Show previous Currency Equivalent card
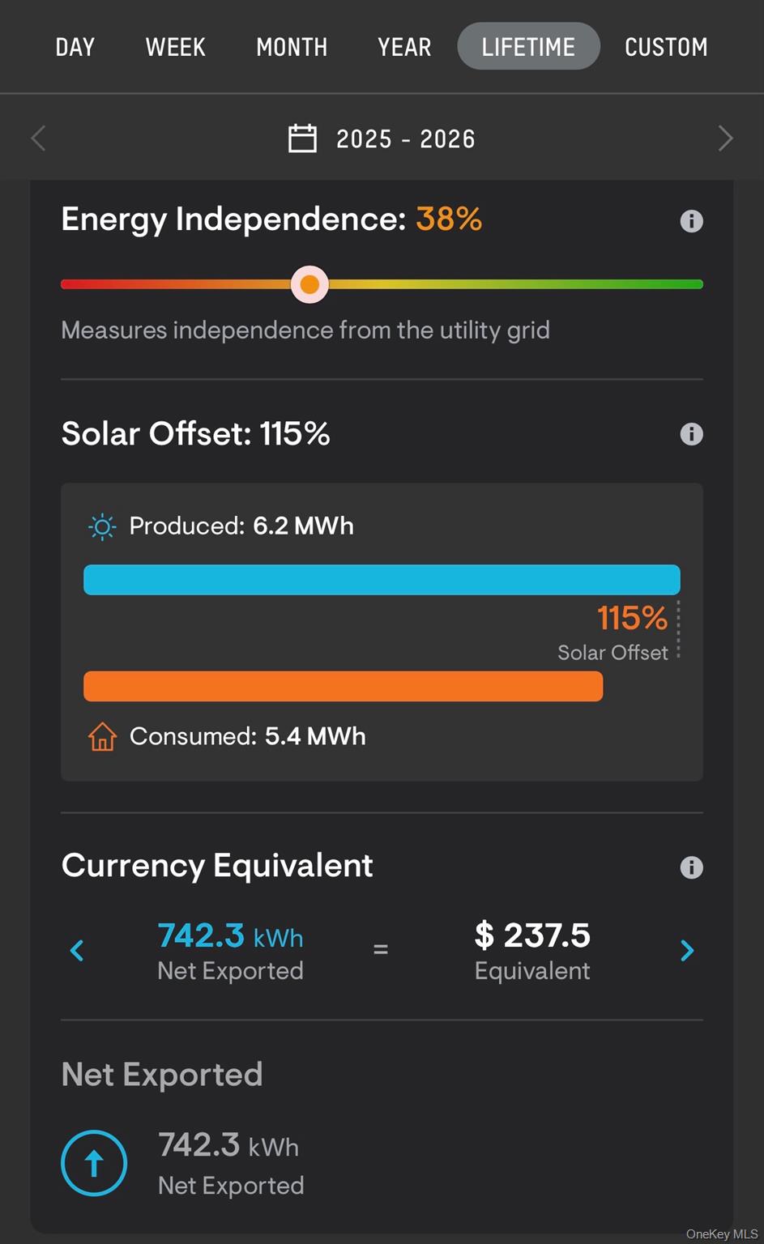 77,950
